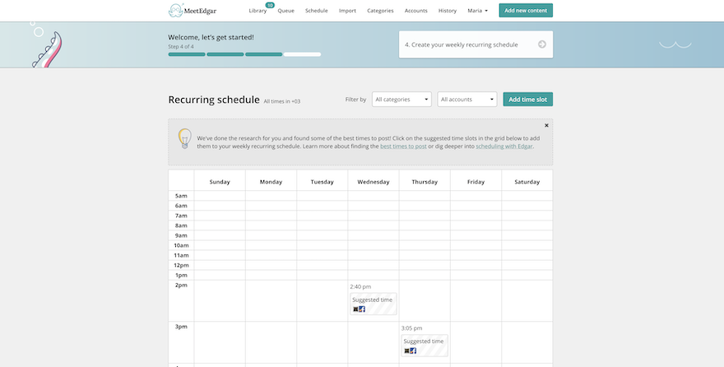This screenshot has height=367, width=724.
Task: Expand the Maria user menu
Action: (x=477, y=11)
